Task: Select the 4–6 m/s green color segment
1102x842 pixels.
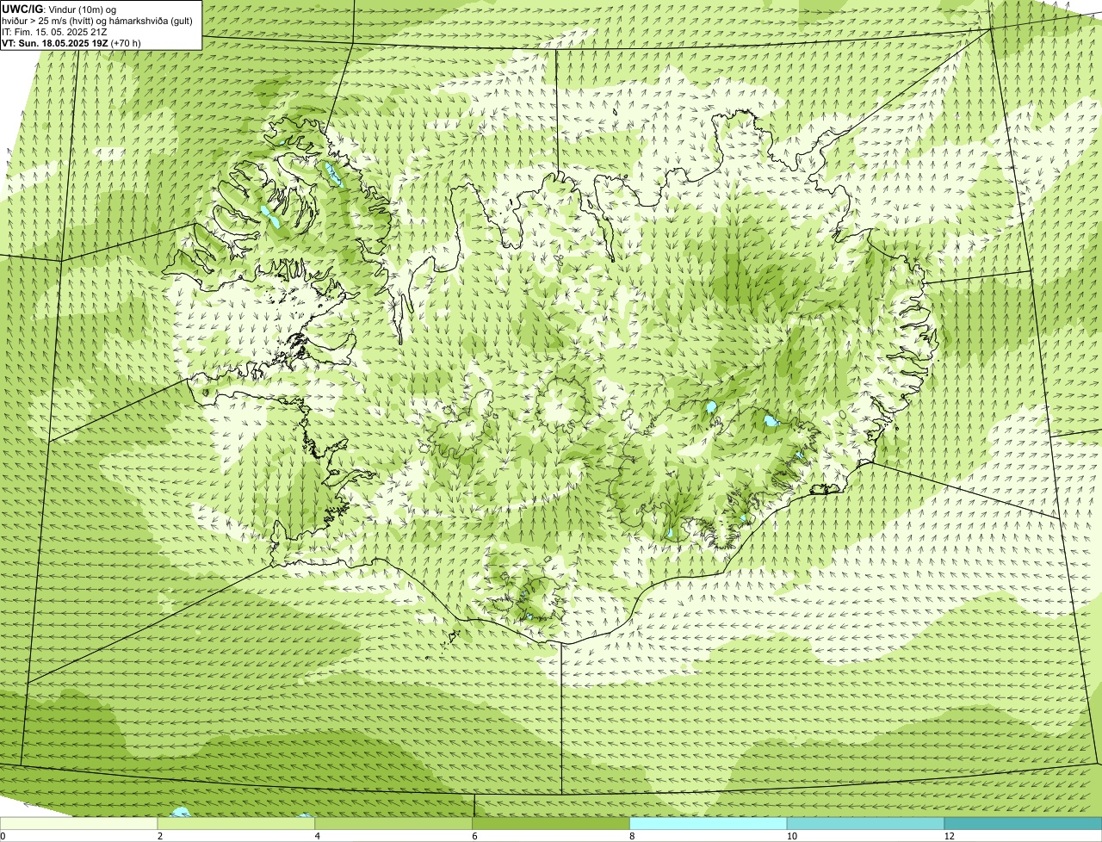Action: [x=394, y=823]
